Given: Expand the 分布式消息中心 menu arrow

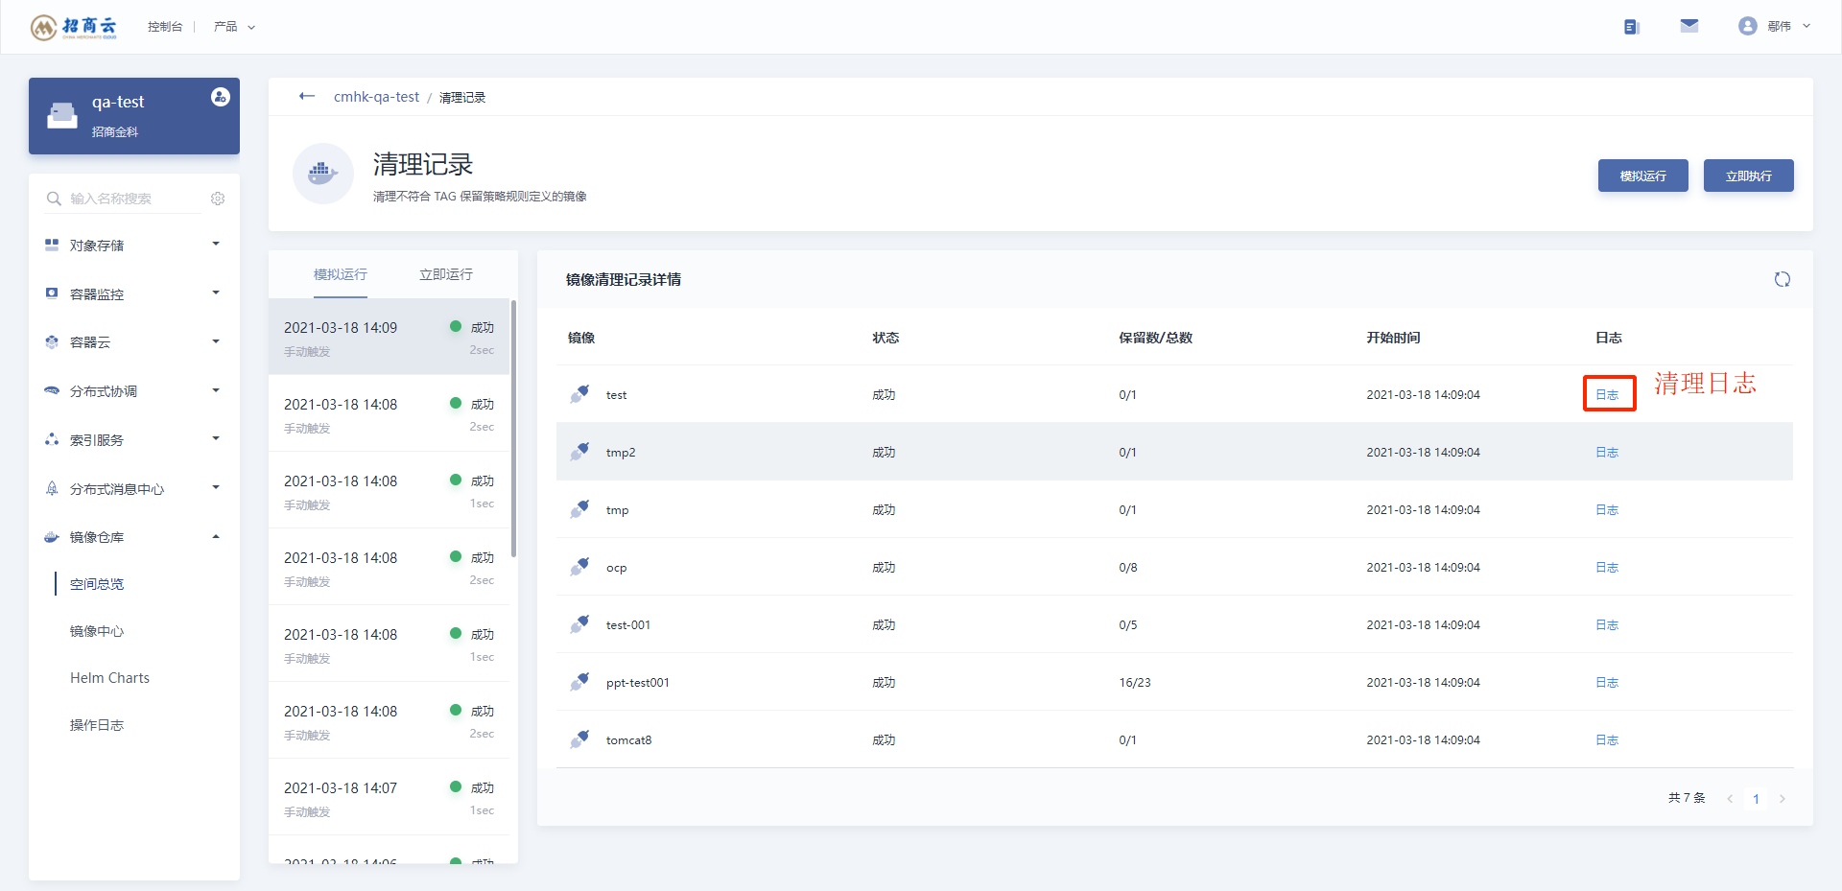Looking at the screenshot, I should 216,487.
